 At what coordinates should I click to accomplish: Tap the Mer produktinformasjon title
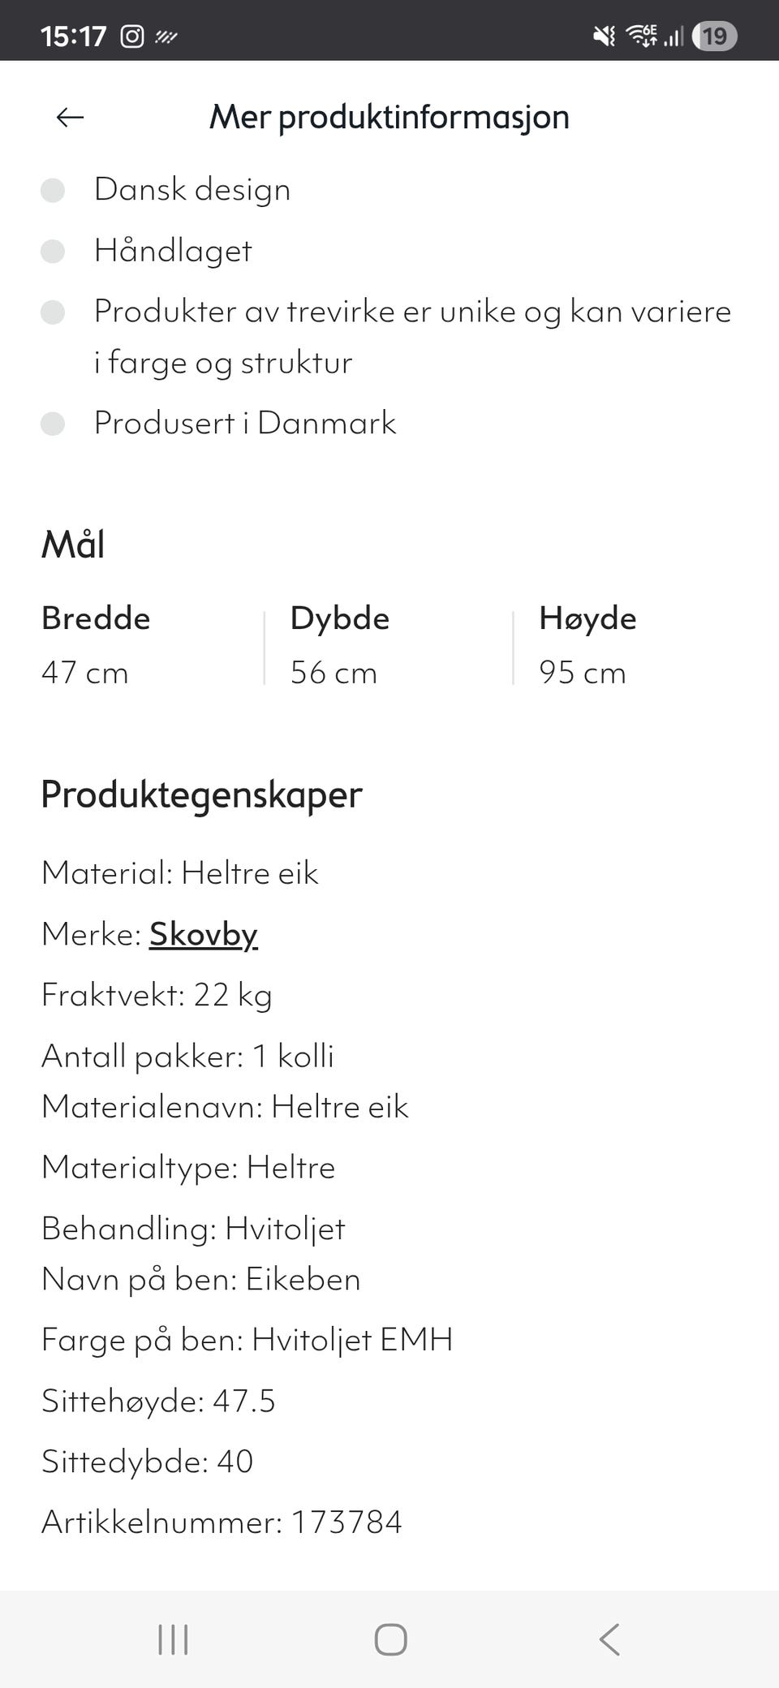point(389,117)
